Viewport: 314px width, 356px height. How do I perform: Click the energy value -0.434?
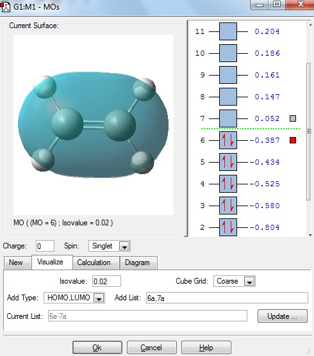coord(265,162)
